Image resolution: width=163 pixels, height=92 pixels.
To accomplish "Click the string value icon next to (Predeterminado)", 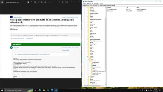I will click(108, 9).
